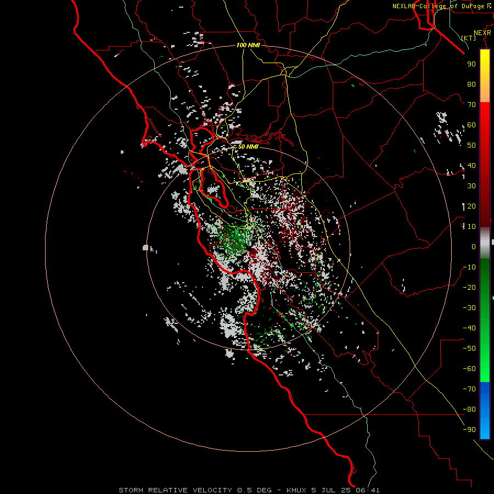The width and height of the screenshot is (494, 494).
Task: Click the blue segment at the color bar bottom
Action: coord(485,410)
